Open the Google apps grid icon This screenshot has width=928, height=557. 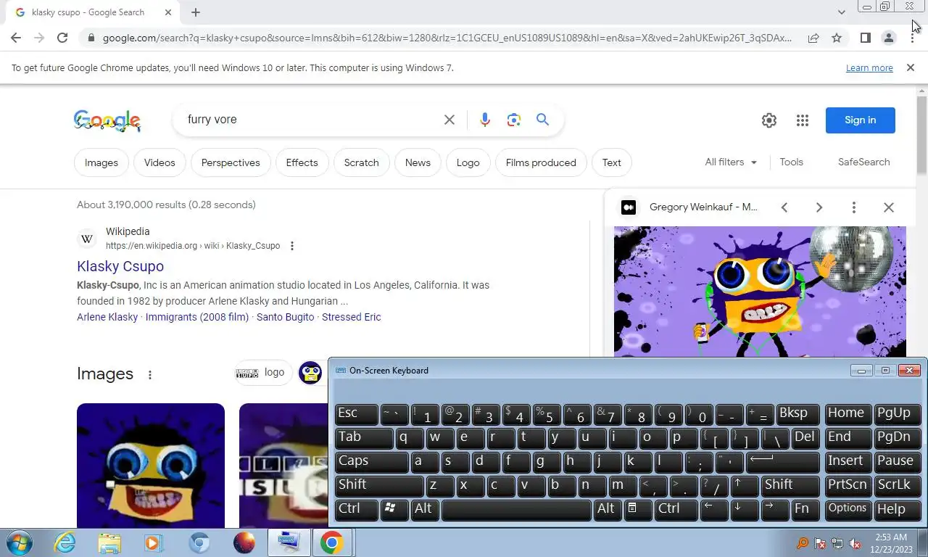(802, 120)
